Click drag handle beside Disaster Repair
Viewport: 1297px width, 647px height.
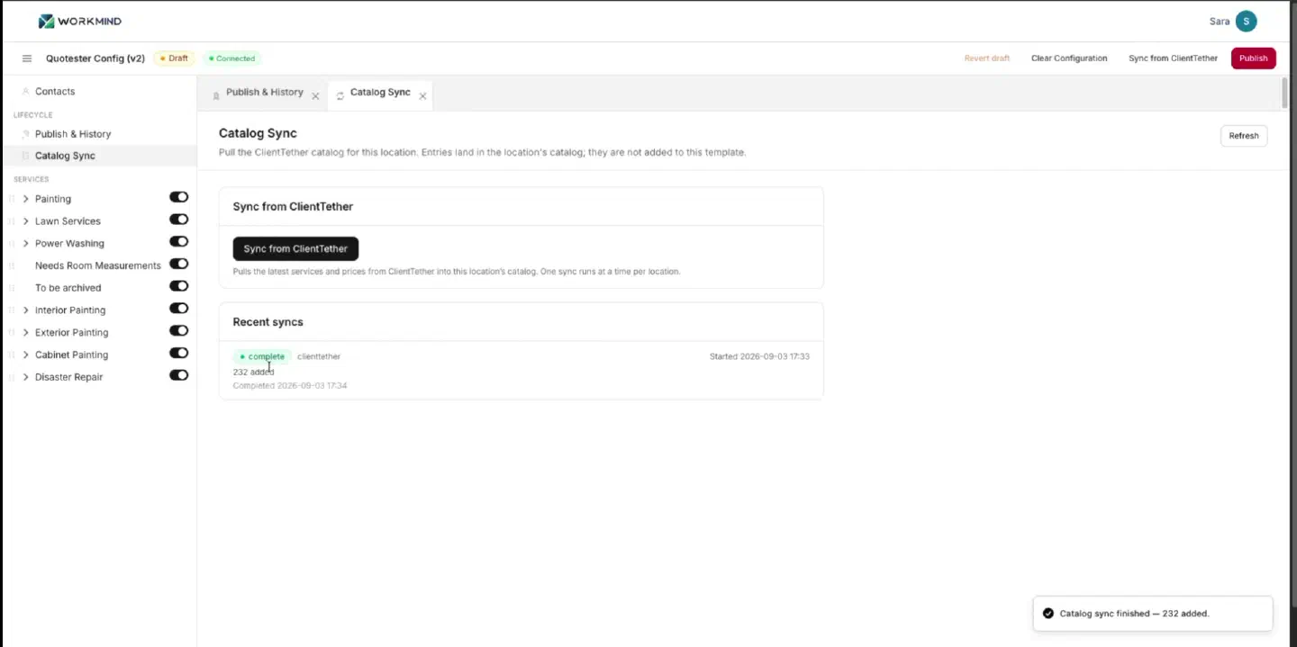coord(12,377)
